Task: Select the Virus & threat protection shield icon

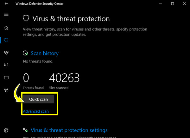Action: pyautogui.click(x=6, y=40)
